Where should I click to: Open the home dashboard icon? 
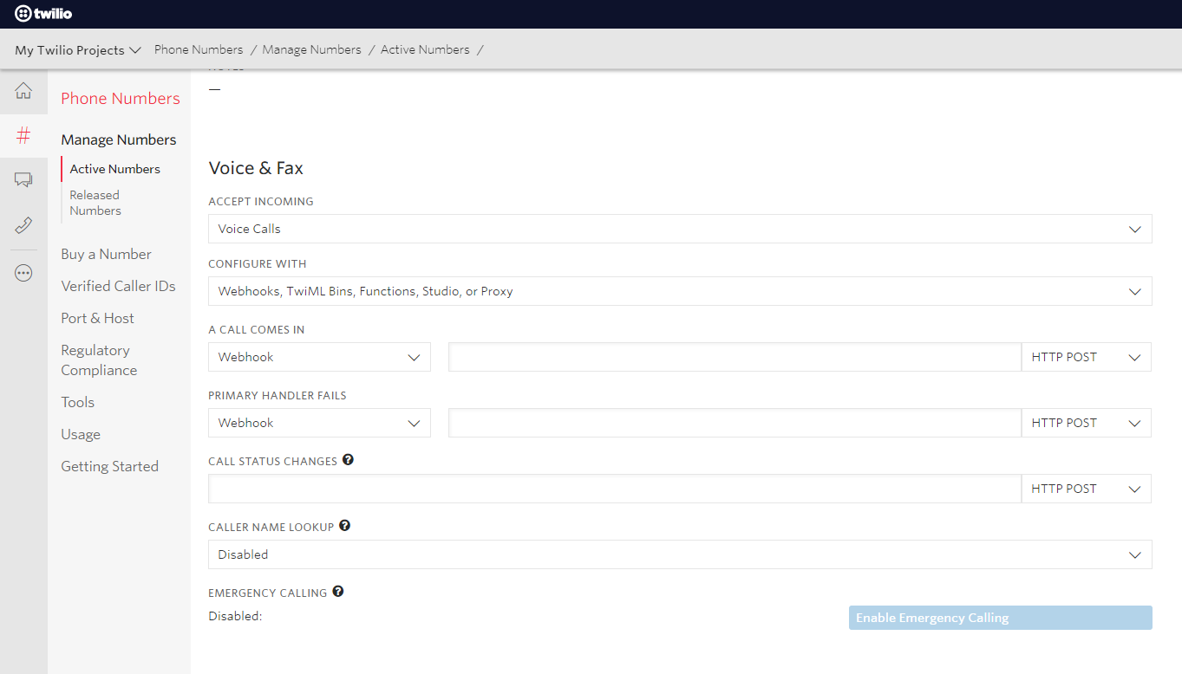(23, 91)
